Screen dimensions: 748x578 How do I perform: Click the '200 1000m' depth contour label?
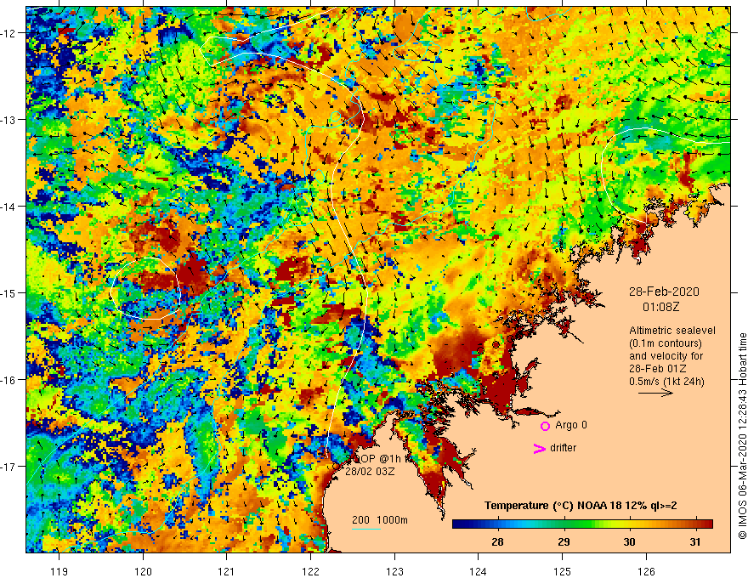pyautogui.click(x=380, y=520)
